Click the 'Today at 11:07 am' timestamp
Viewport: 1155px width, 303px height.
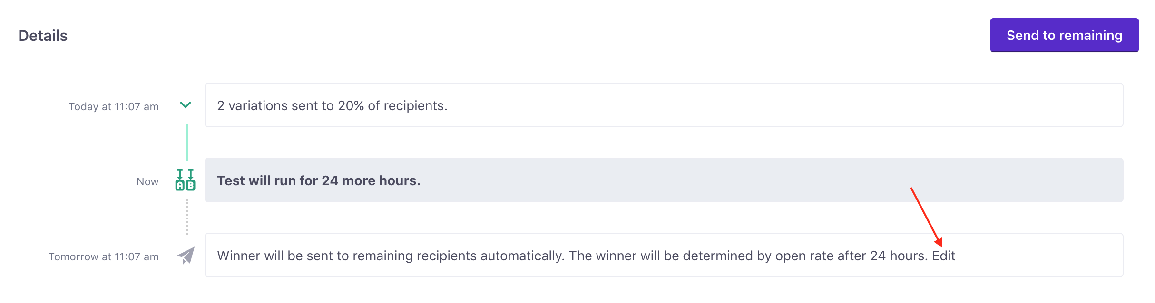coord(113,106)
